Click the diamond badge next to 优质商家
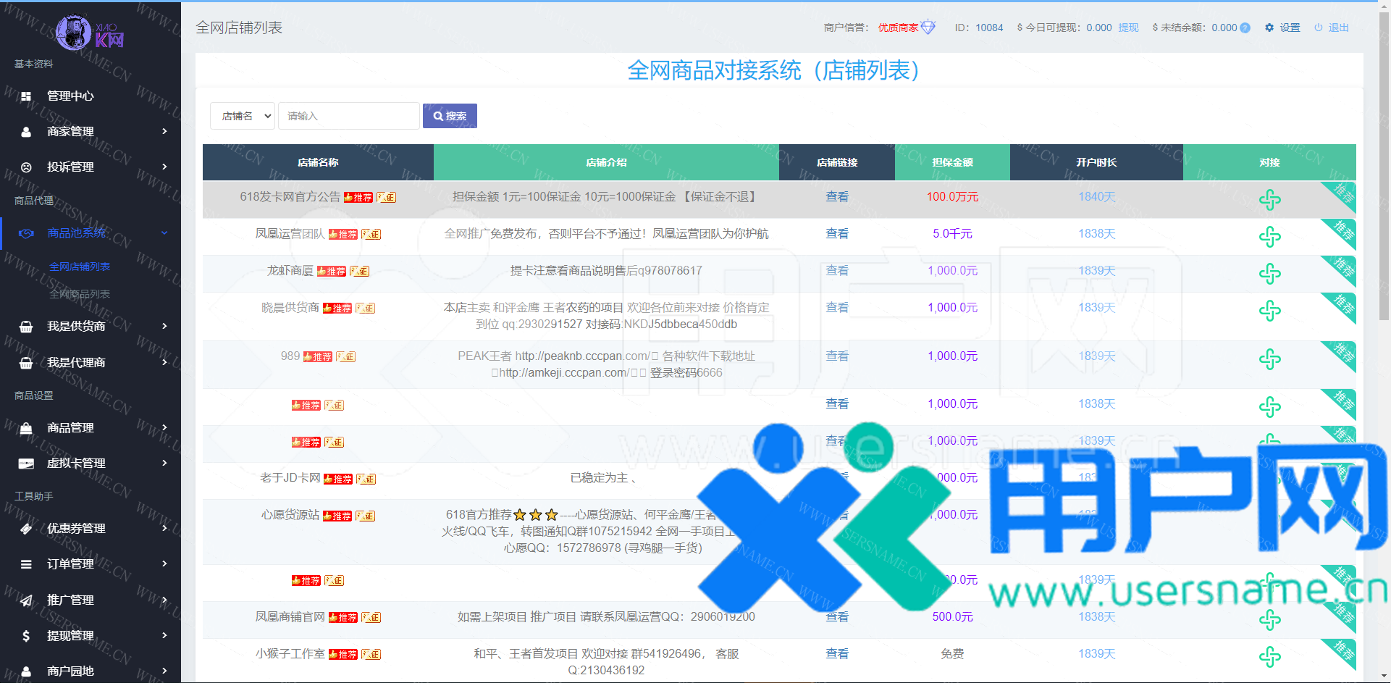 (928, 28)
